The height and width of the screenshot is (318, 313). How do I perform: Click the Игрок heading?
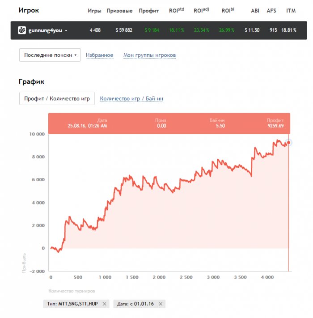29,10
